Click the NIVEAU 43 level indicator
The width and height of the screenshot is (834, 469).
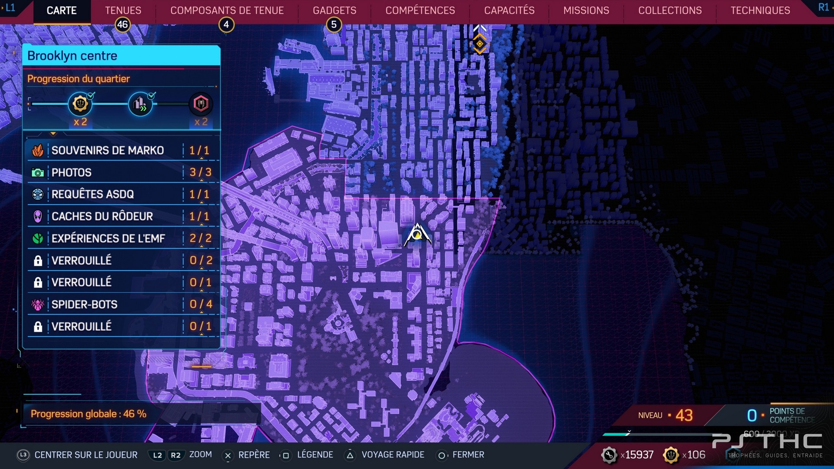click(x=665, y=415)
